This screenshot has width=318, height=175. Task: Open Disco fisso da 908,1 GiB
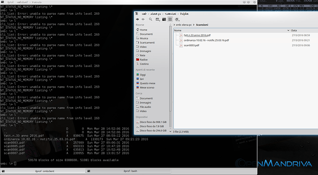click(x=151, y=122)
